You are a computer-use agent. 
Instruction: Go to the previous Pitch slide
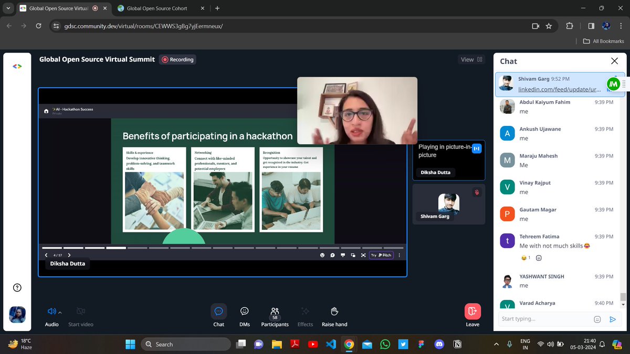point(46,255)
